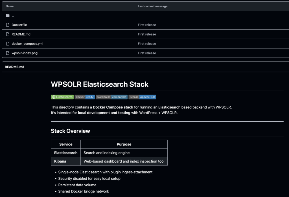The height and width of the screenshot is (197, 289).
Task: Click the README.md panel header
Action: [x=15, y=67]
